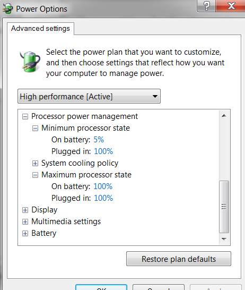This screenshot has width=245, height=290.
Task: Click the help question mark button
Action: click(x=207, y=5)
